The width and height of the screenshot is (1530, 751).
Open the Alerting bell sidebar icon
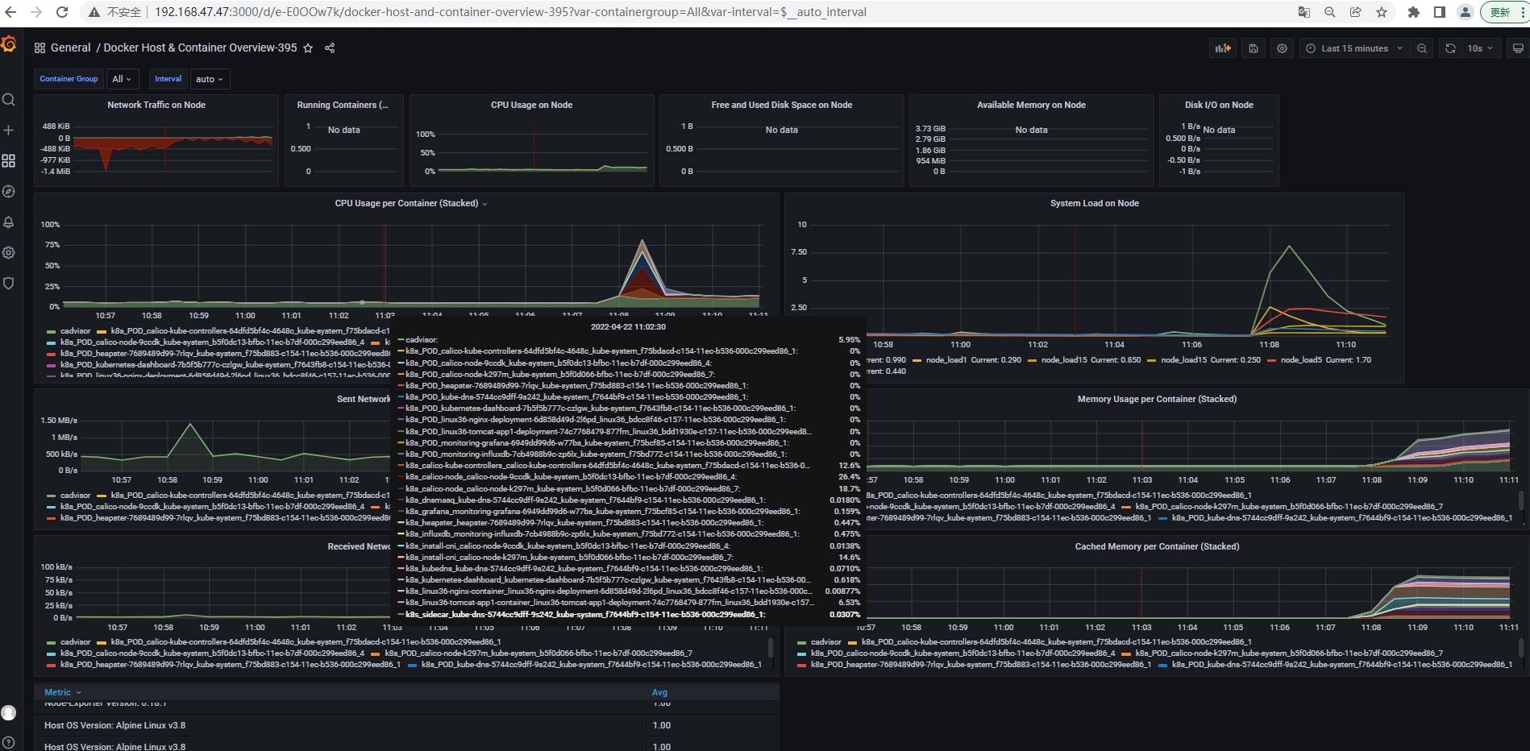(x=9, y=222)
